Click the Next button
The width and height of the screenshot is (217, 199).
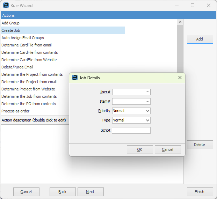pos(91,192)
